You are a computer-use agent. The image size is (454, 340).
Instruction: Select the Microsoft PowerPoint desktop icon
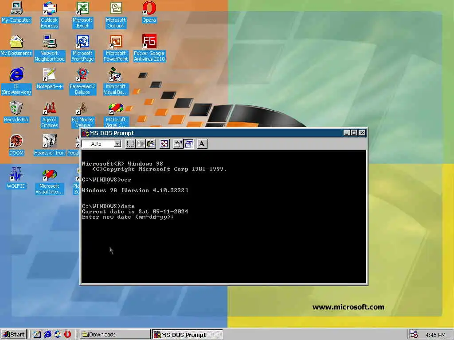pos(116,48)
